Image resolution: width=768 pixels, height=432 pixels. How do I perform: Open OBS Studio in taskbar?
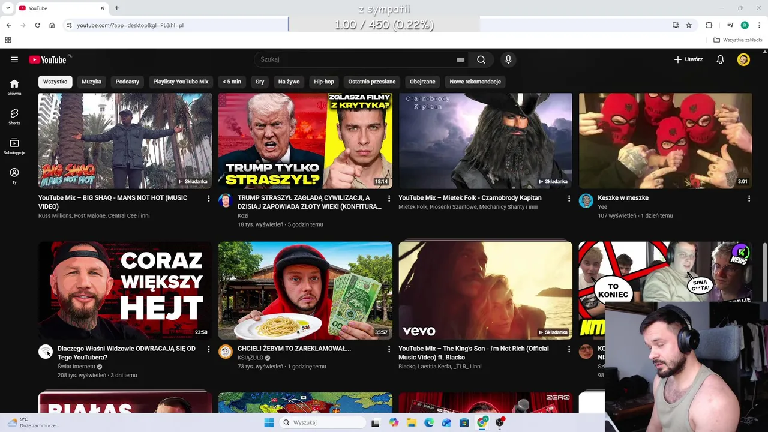coord(500,422)
